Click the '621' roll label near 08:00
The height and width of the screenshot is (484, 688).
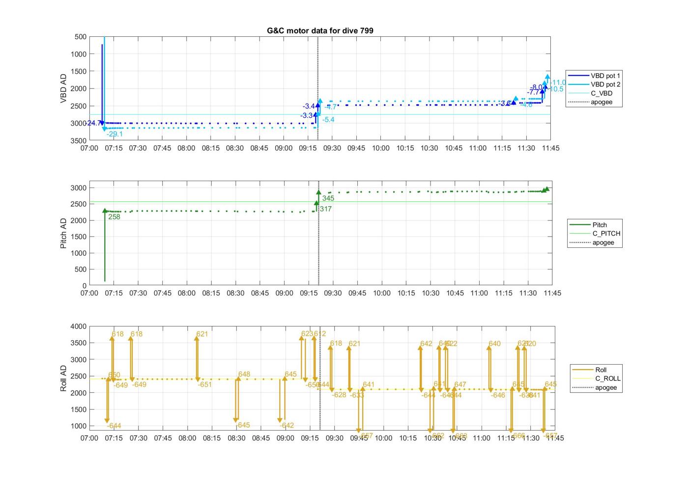[202, 334]
